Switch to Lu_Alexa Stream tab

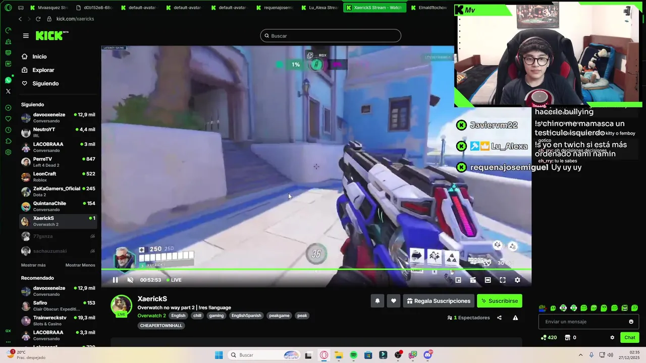click(x=320, y=8)
